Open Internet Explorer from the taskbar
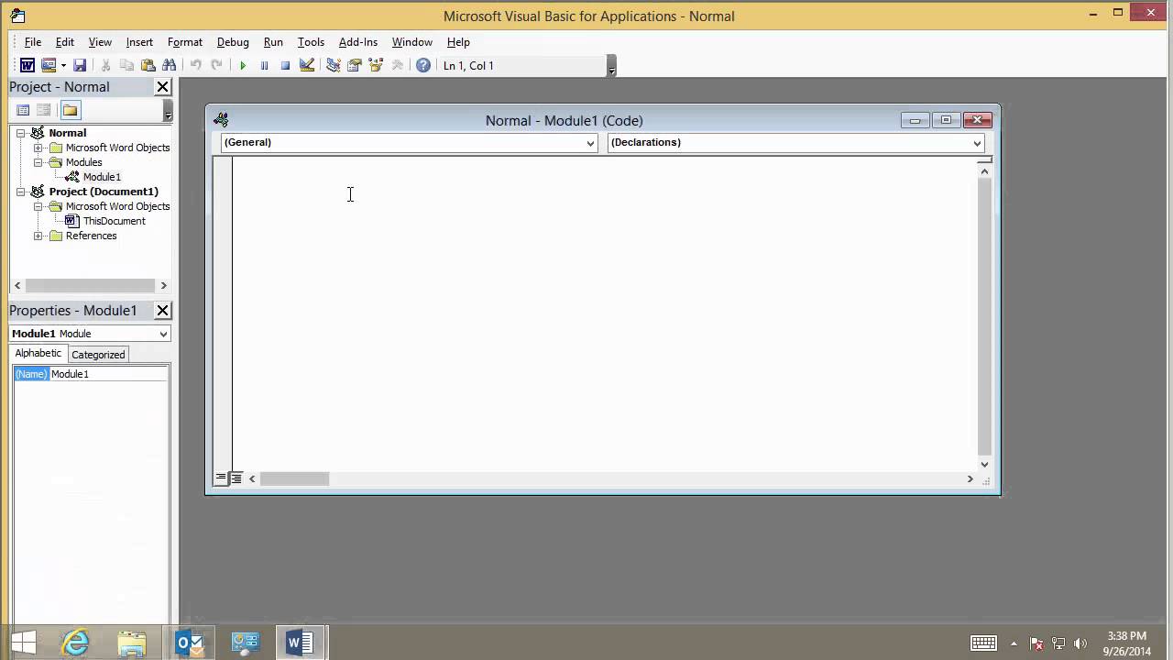1173x660 pixels. pyautogui.click(x=75, y=643)
